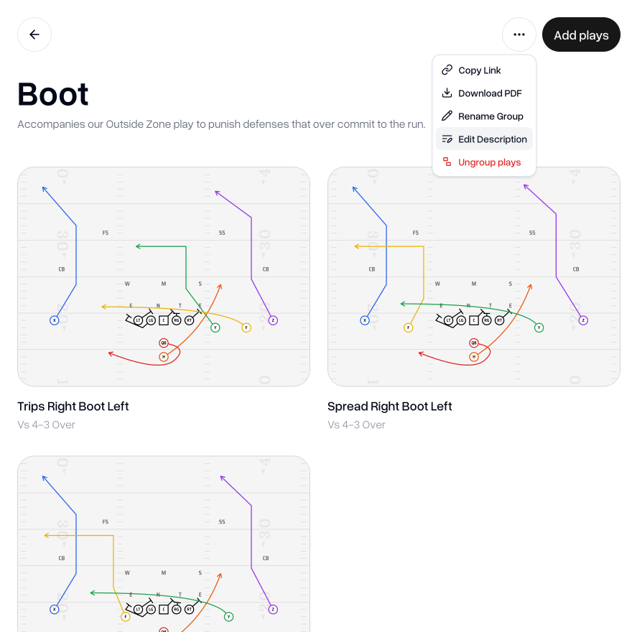The height and width of the screenshot is (632, 632).
Task: Select Copy Link menu entry
Action: click(480, 70)
